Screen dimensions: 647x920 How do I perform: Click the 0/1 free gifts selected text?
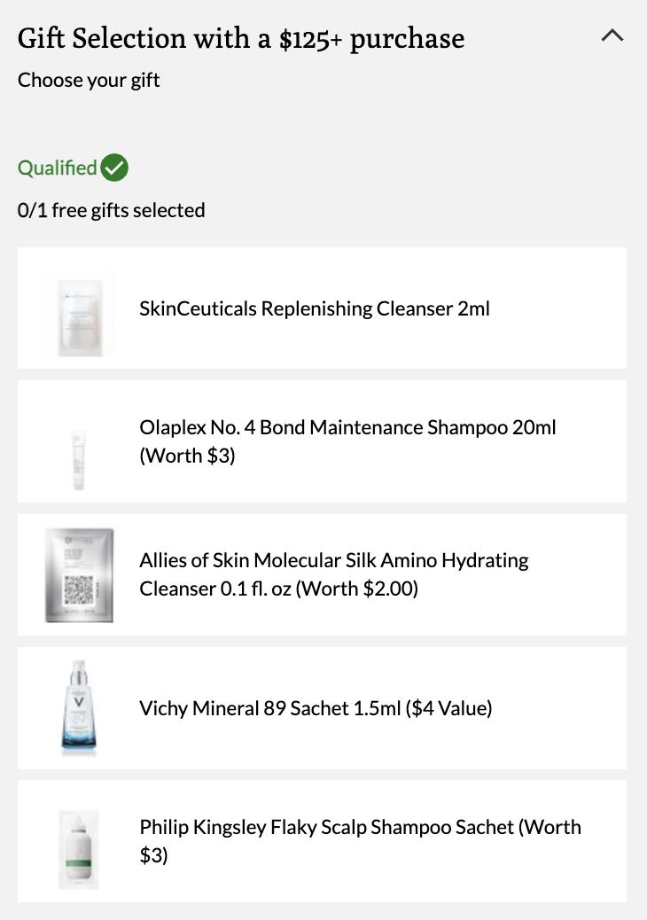[112, 210]
